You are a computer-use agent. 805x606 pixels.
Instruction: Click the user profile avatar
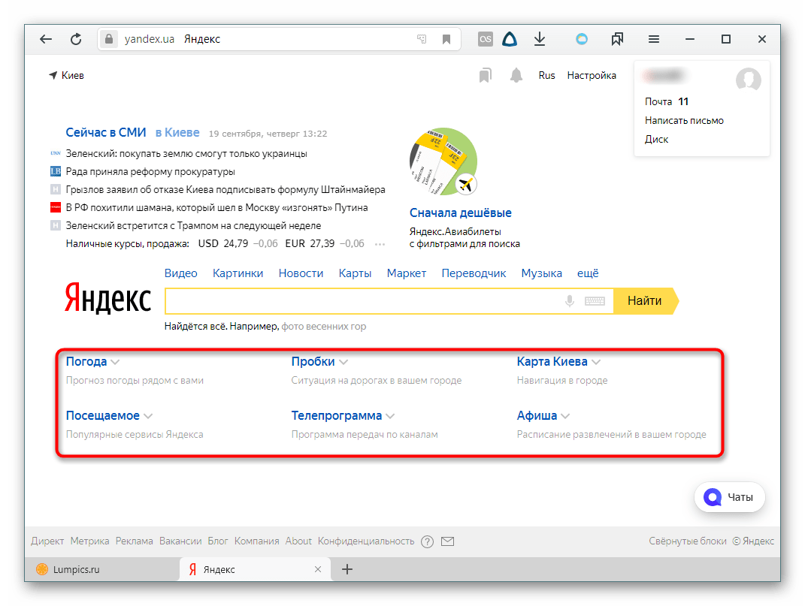tap(748, 79)
